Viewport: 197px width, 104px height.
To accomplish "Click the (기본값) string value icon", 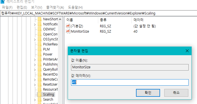I will click(x=68, y=26).
